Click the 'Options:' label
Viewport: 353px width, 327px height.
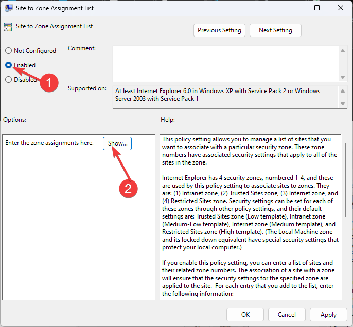pos(14,120)
